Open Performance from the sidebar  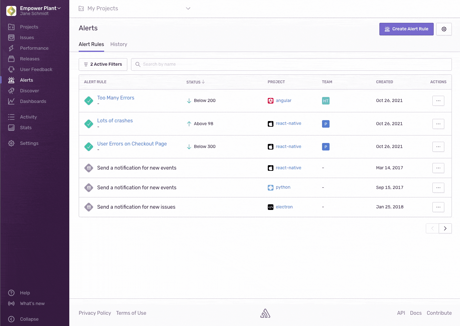34,48
